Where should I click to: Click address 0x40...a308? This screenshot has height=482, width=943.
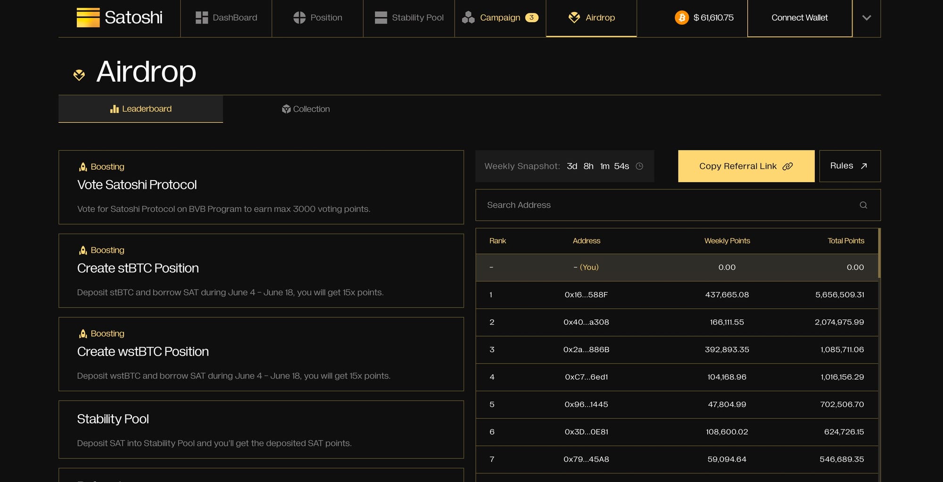click(x=586, y=322)
